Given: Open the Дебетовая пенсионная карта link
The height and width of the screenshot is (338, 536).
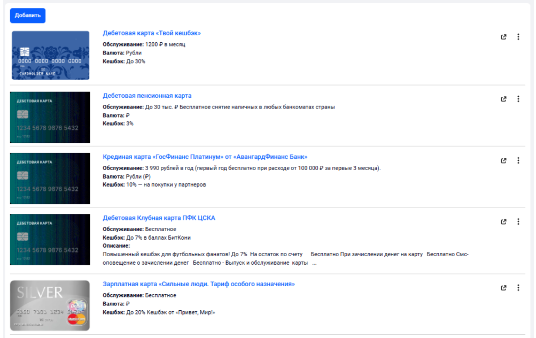Looking at the screenshot, I should click(x=147, y=96).
